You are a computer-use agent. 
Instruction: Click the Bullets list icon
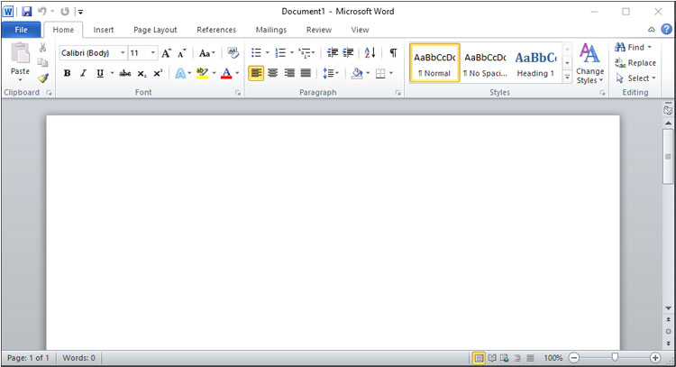[x=257, y=52]
